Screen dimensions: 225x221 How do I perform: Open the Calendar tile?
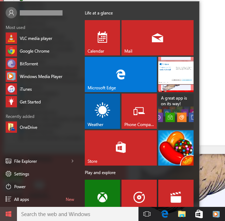click(x=102, y=38)
